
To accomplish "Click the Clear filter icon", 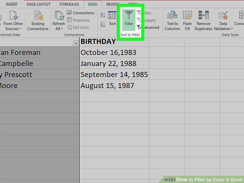I will pyautogui.click(x=139, y=13).
